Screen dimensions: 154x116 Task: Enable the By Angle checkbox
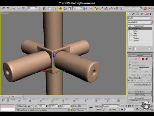(130, 68)
